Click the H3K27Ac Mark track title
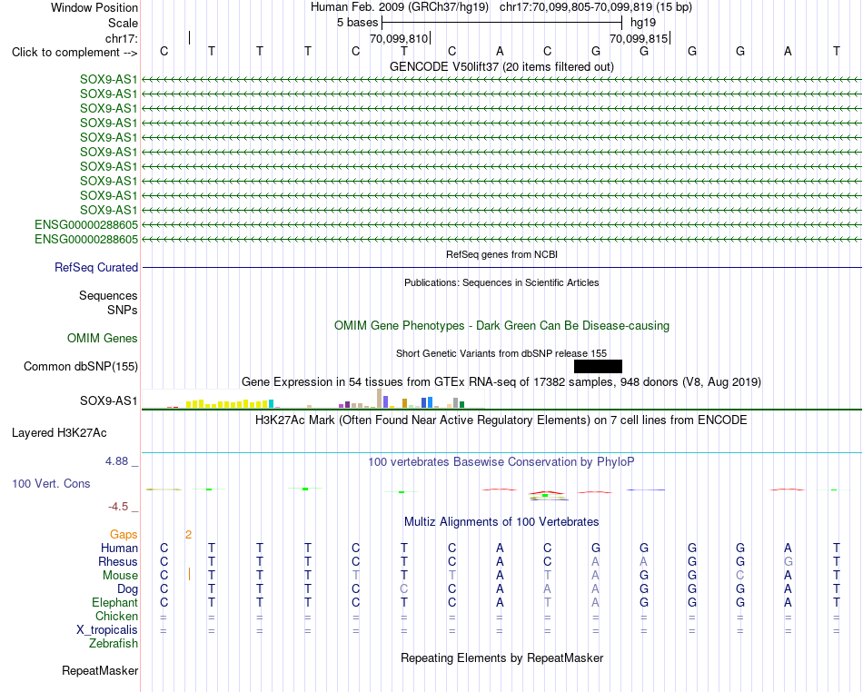 click(501, 420)
